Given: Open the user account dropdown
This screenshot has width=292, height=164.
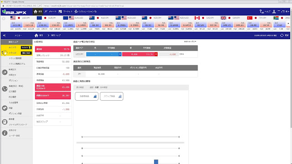Looking at the screenshot, I should click(281, 11).
